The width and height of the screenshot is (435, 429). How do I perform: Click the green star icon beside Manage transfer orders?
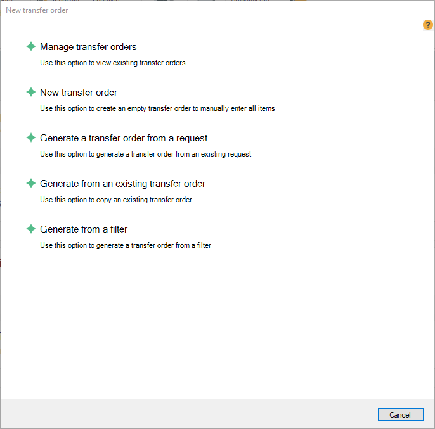click(30, 46)
